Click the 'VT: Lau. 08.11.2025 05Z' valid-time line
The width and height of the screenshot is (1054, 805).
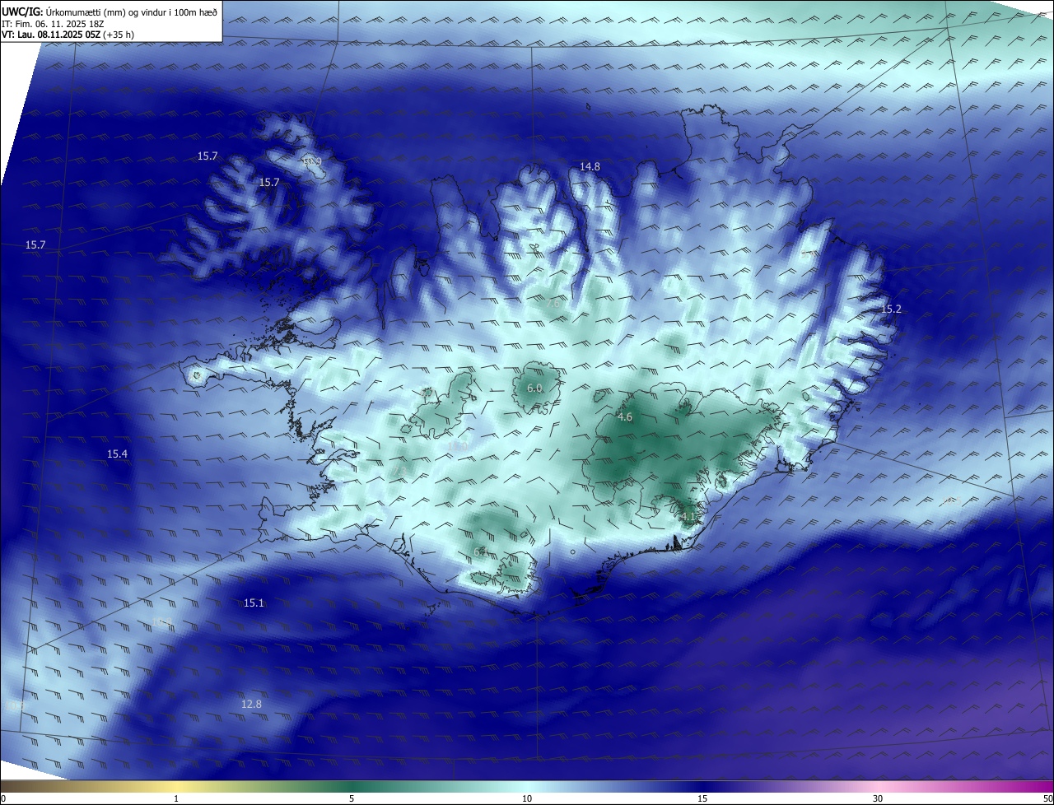(x=68, y=35)
